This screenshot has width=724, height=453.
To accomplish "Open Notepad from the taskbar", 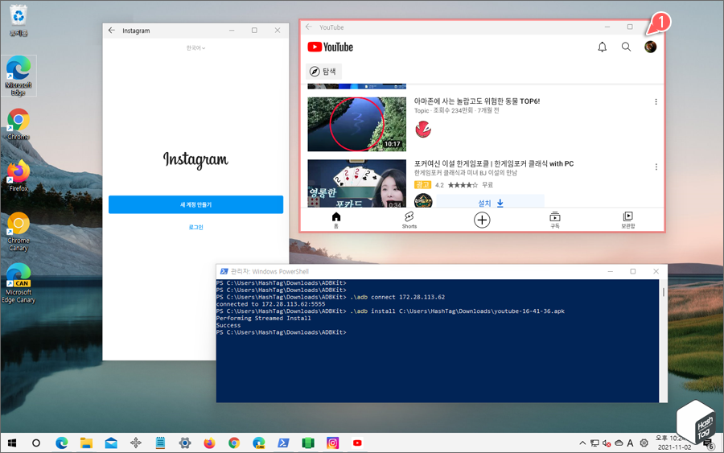I will pyautogui.click(x=160, y=443).
